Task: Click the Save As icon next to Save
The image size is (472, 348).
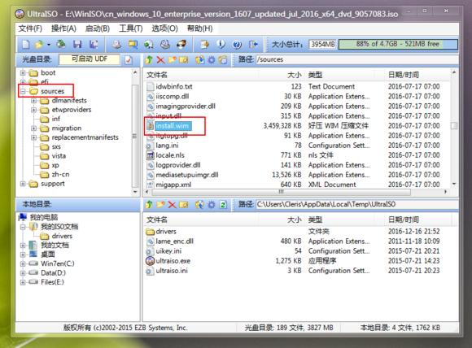Action: [x=94, y=45]
